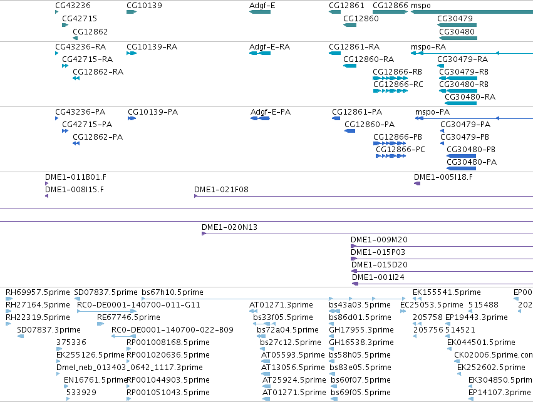Click the CG43236 gene label
Screen dimensions: 533x402
click(x=73, y=6)
